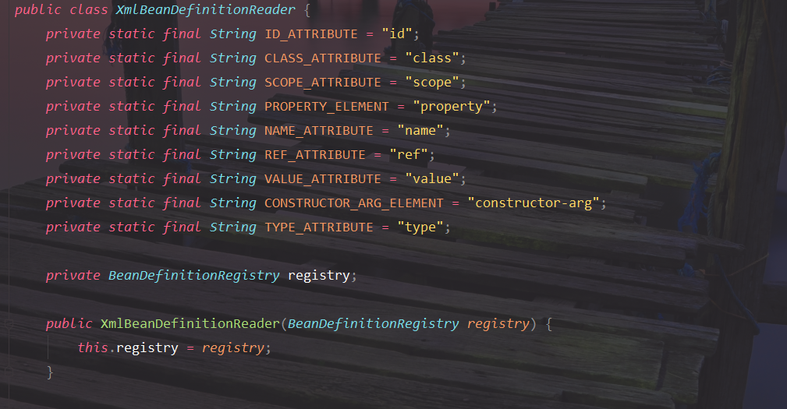Click the TYPE_ATTRIBUTE constant name
The height and width of the screenshot is (409, 787).
pos(319,227)
